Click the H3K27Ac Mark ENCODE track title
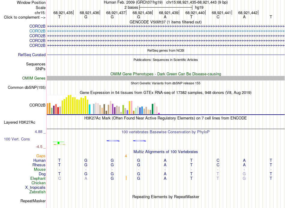 (165, 118)
